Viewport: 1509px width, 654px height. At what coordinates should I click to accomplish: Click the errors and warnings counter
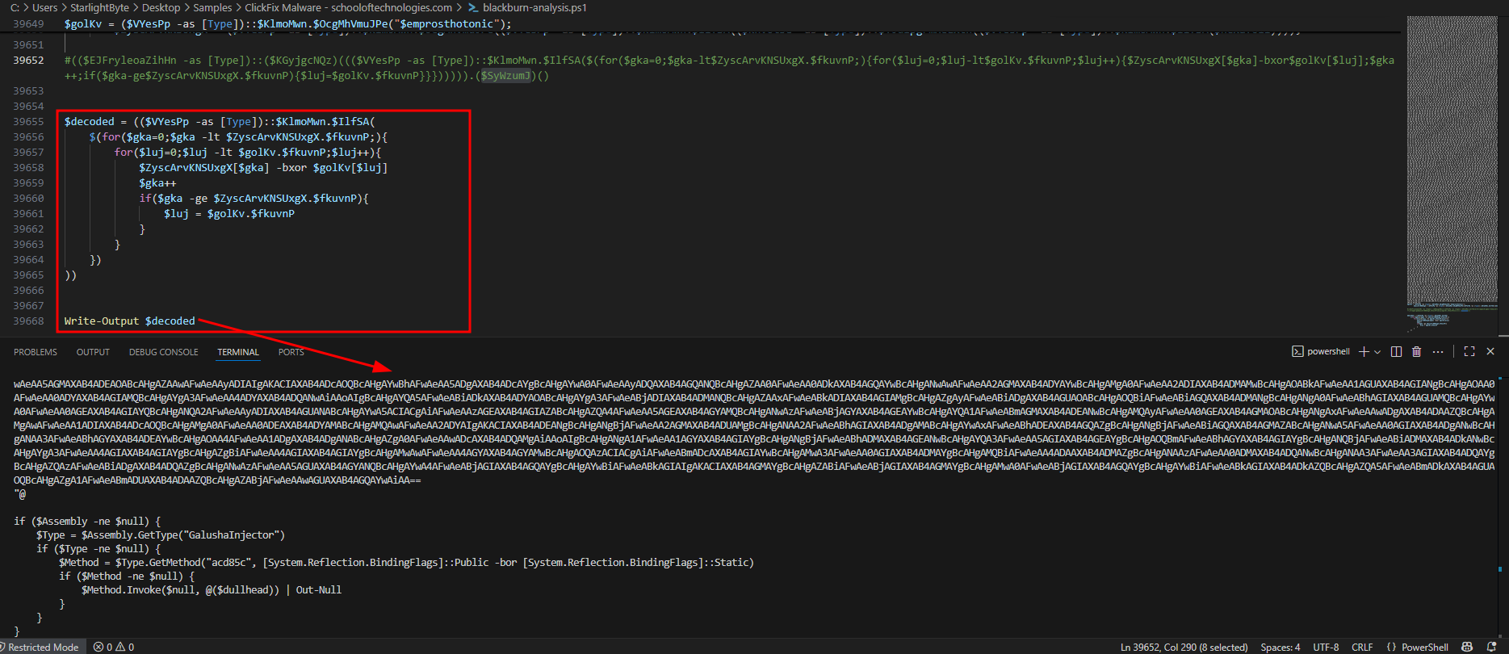pyautogui.click(x=114, y=647)
